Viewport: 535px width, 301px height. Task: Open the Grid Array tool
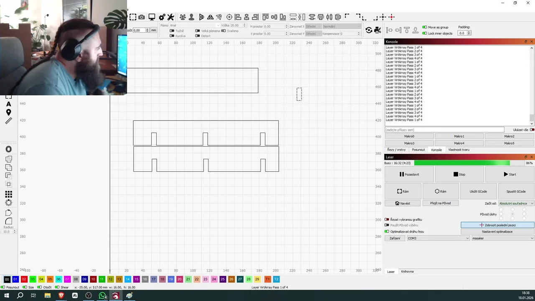[x=8, y=194]
